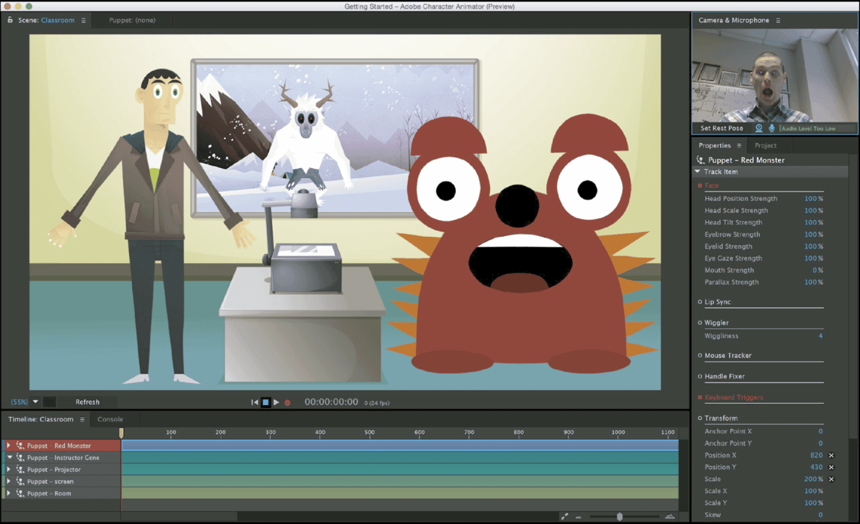Image resolution: width=860 pixels, height=524 pixels.
Task: Toggle the microphone input icon
Action: click(x=771, y=128)
